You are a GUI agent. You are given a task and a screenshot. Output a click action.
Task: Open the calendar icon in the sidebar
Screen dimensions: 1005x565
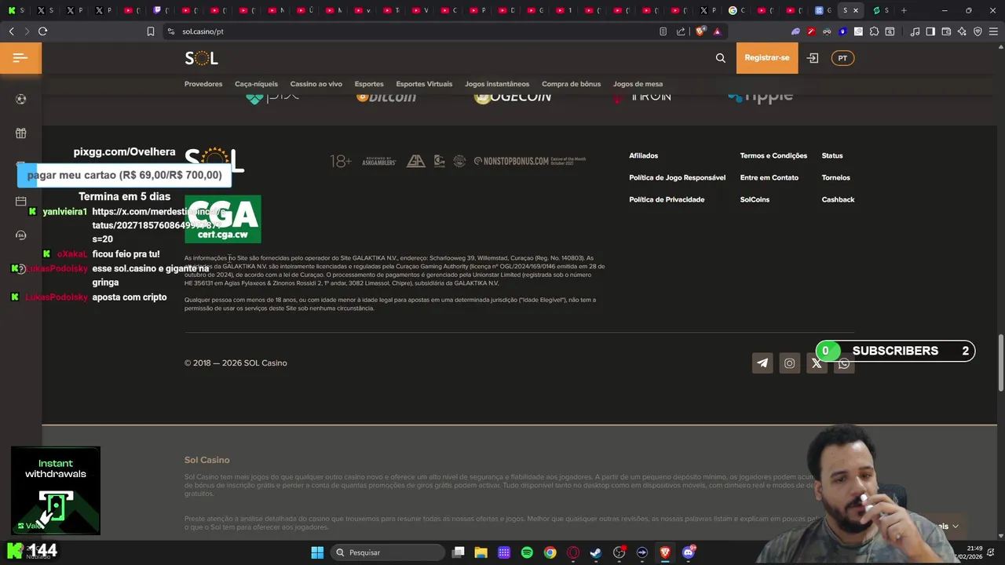click(20, 201)
